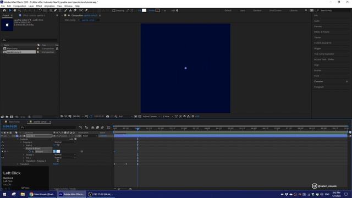Image resolution: width=352 pixels, height=198 pixels.
Task: Select the Type tool
Action: [60, 10]
